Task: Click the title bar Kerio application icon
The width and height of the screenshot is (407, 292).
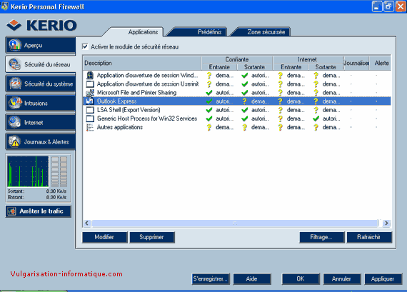Action: point(5,6)
